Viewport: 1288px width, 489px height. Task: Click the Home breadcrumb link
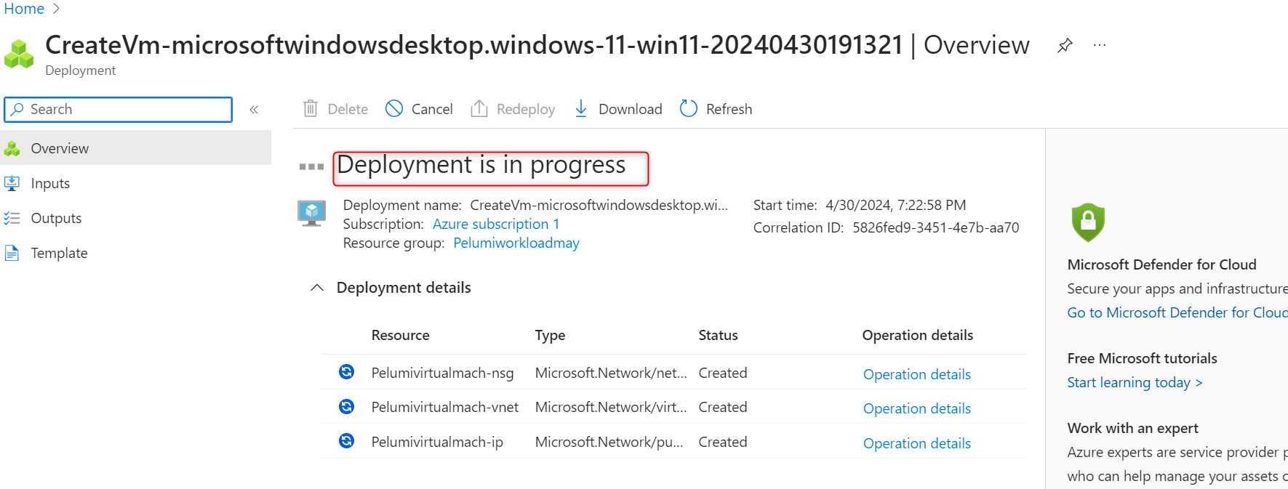click(x=24, y=9)
